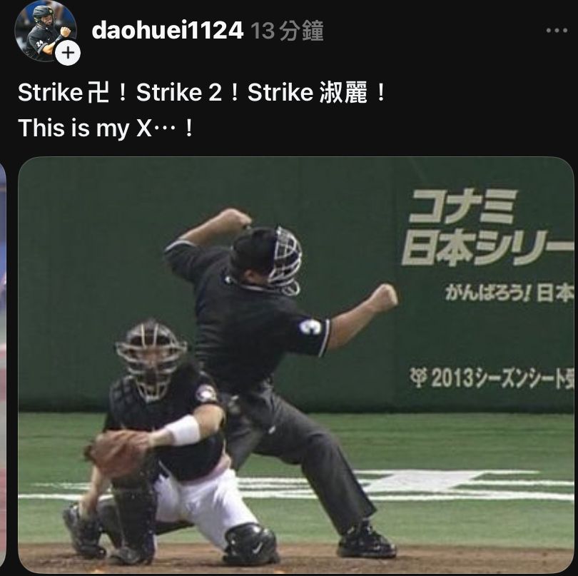Open the umpire strike-call photo
Viewport: 578px width, 576px height.
pos(296,364)
